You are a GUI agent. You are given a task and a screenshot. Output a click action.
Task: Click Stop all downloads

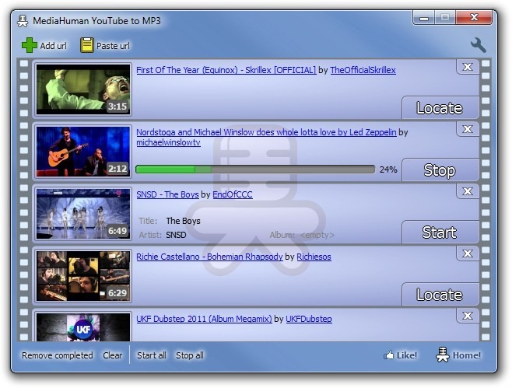[190, 355]
